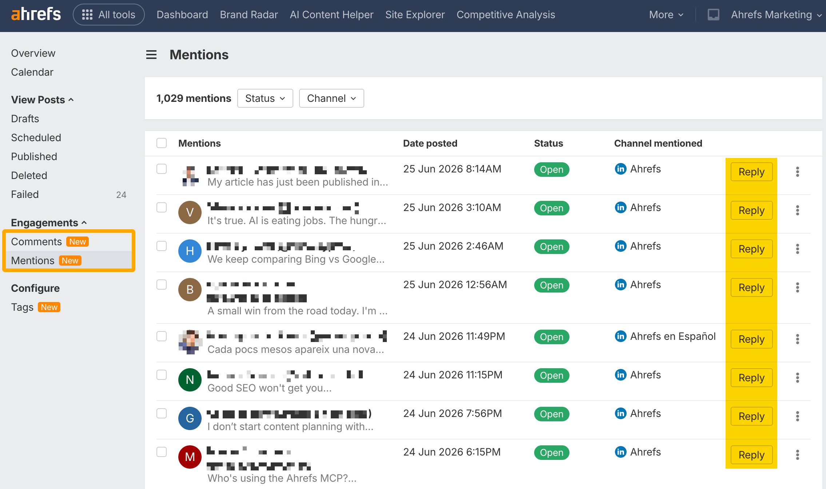Reply to the Bing vs Google mention
Viewport: 826px width, 489px height.
[x=751, y=249]
